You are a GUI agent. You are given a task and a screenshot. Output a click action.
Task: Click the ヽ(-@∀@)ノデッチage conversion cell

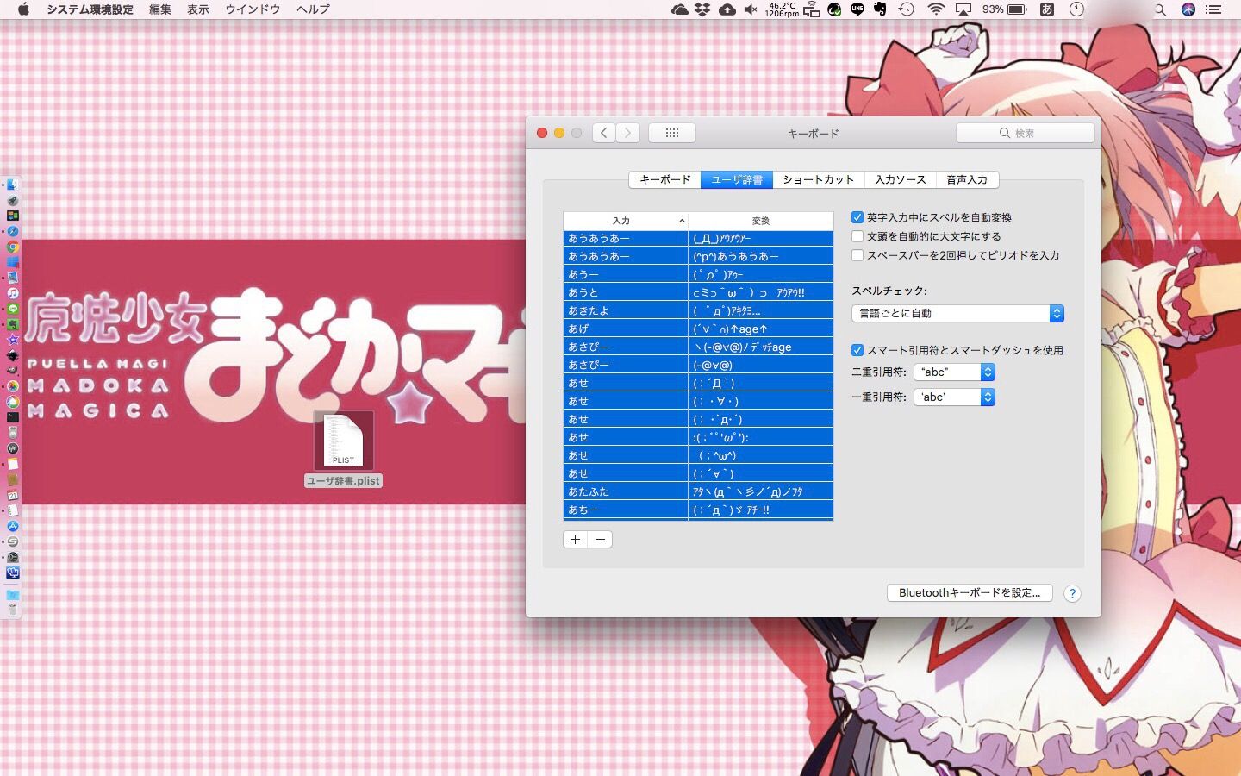pyautogui.click(x=761, y=347)
